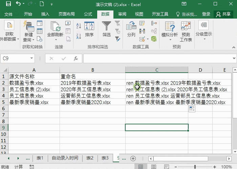Switch to the 页面布局 ribbon tab
The width and height of the screenshot is (237, 169).
(x=67, y=14)
